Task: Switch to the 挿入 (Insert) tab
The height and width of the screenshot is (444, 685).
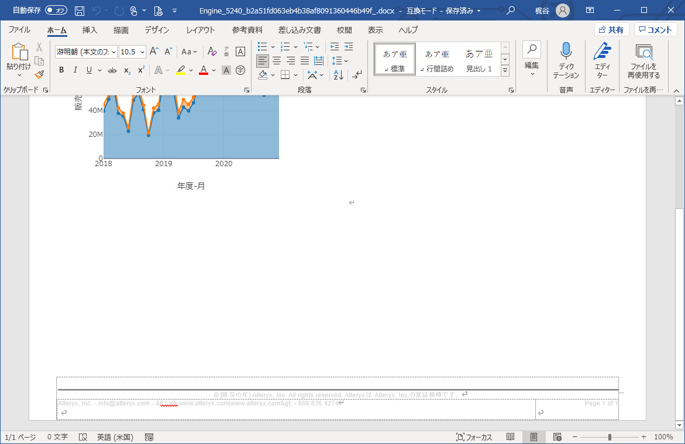Action: pos(90,30)
